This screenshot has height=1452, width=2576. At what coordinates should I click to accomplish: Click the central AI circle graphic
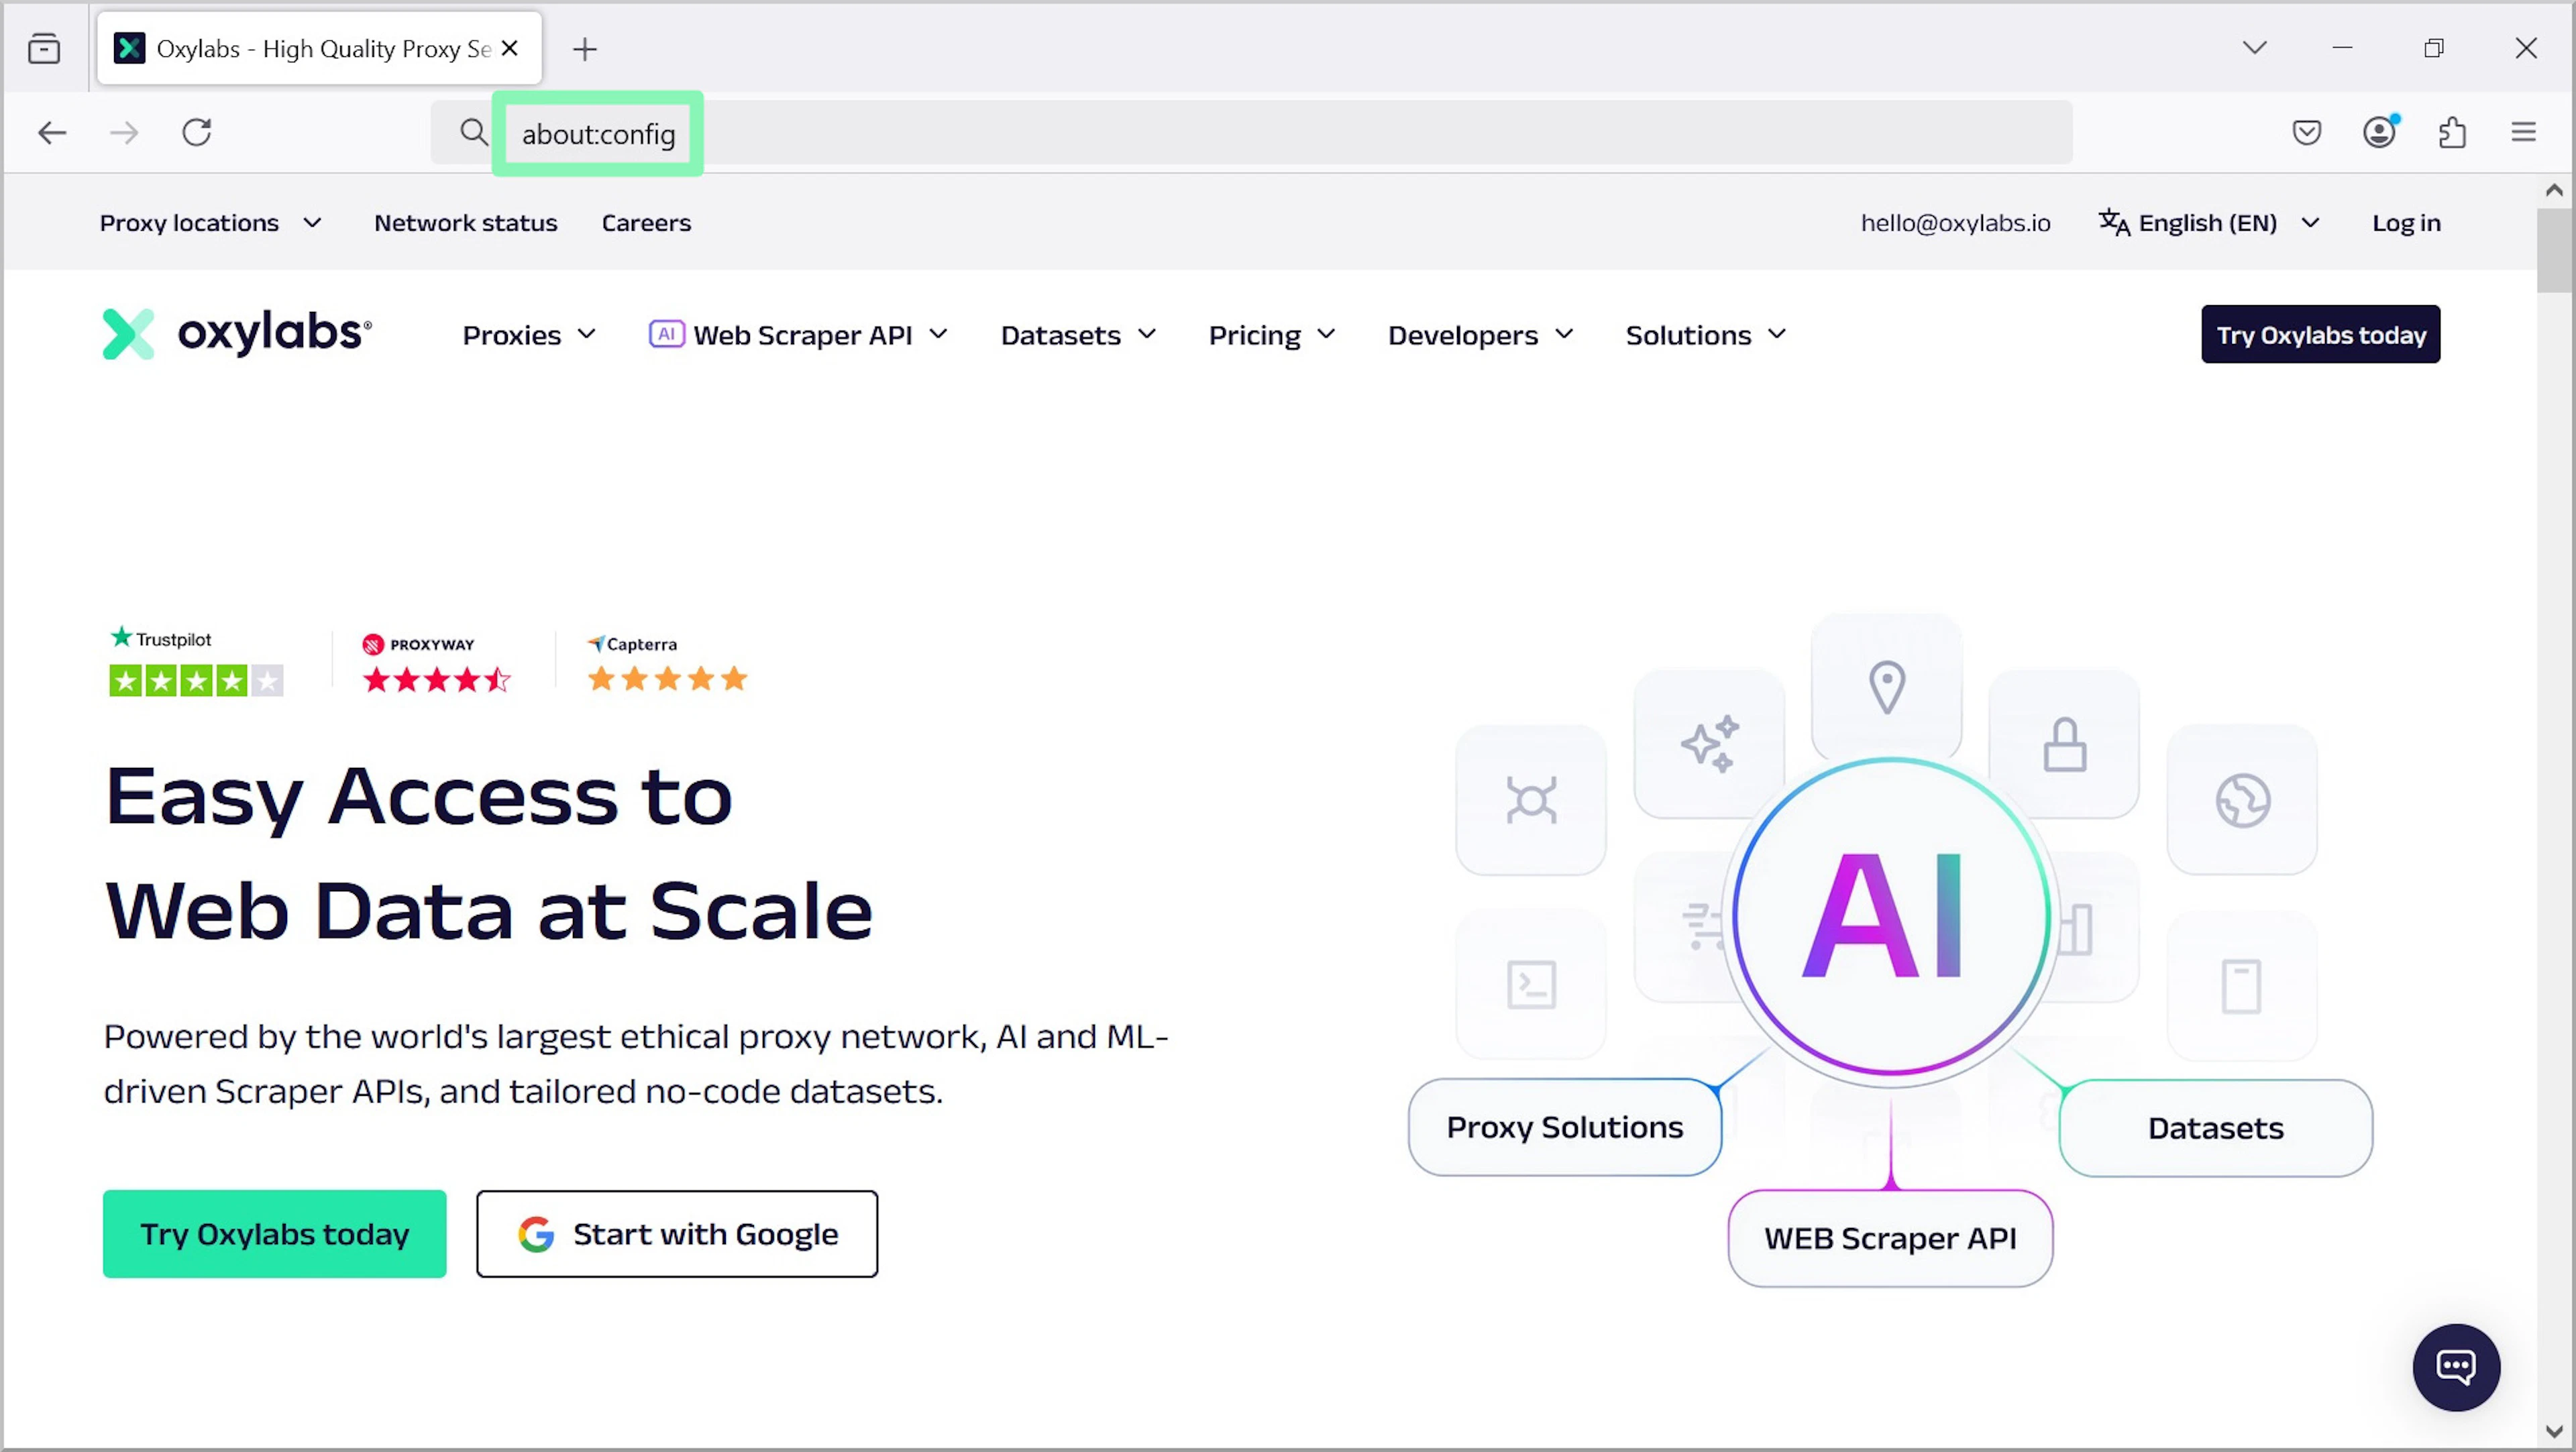click(1890, 916)
